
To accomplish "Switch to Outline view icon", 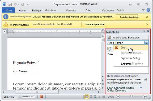I will click(x=99, y=97).
